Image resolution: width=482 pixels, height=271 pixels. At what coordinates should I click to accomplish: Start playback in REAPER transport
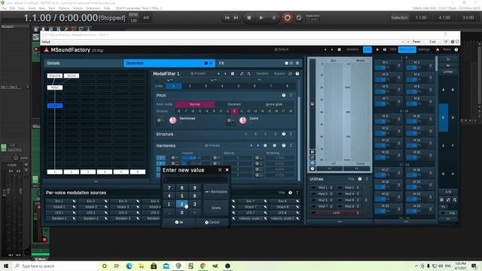point(261,18)
